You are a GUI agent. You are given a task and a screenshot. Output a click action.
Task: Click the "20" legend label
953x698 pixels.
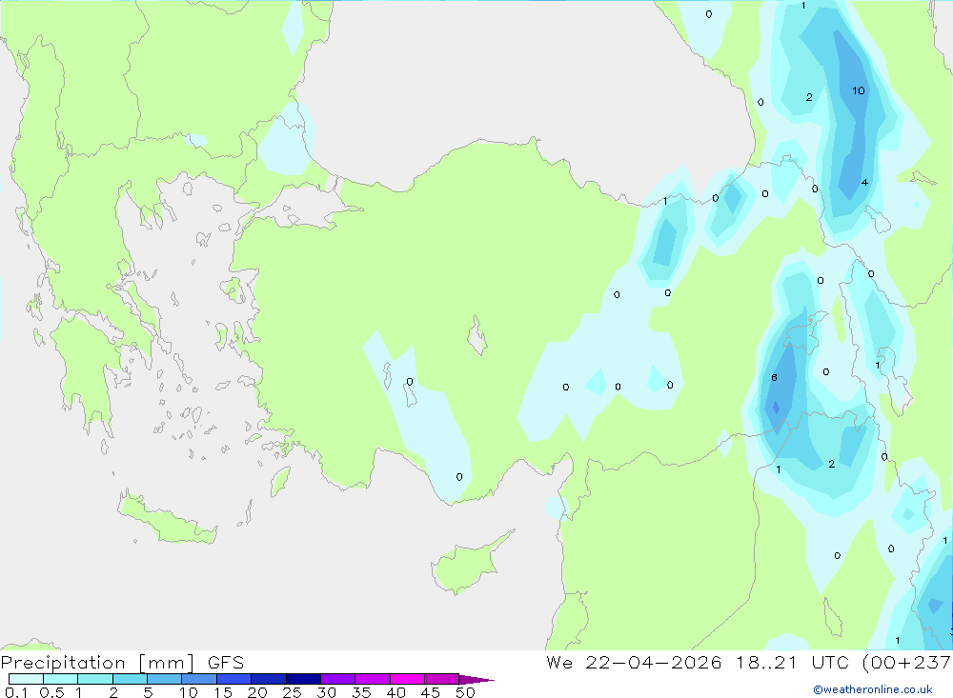tap(257, 692)
